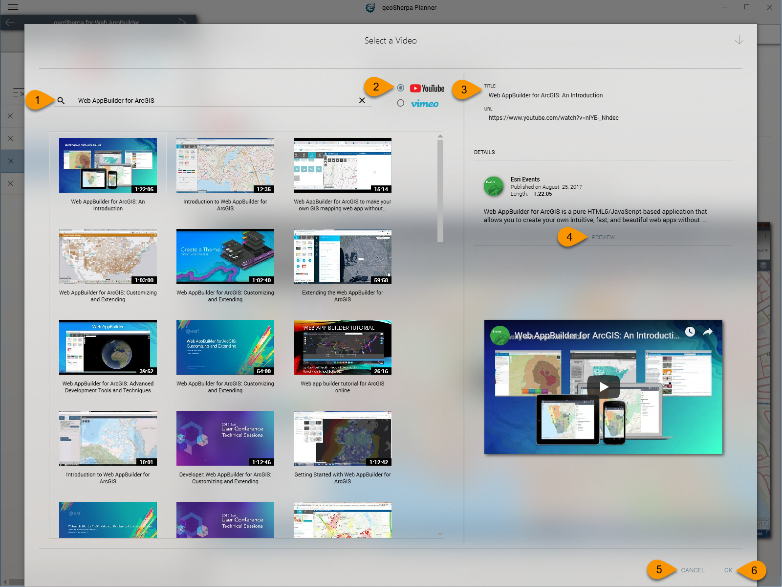Select 'Web AppBuilder for ArcGIS: An Introduction' thumbnail
This screenshot has width=782, height=587.
[x=108, y=165]
